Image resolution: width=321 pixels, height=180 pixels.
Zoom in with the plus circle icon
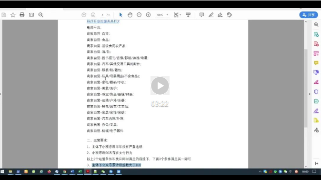coord(148,15)
